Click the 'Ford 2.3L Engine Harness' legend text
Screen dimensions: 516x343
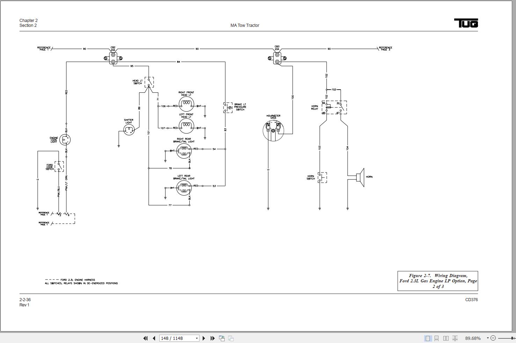coord(78,280)
